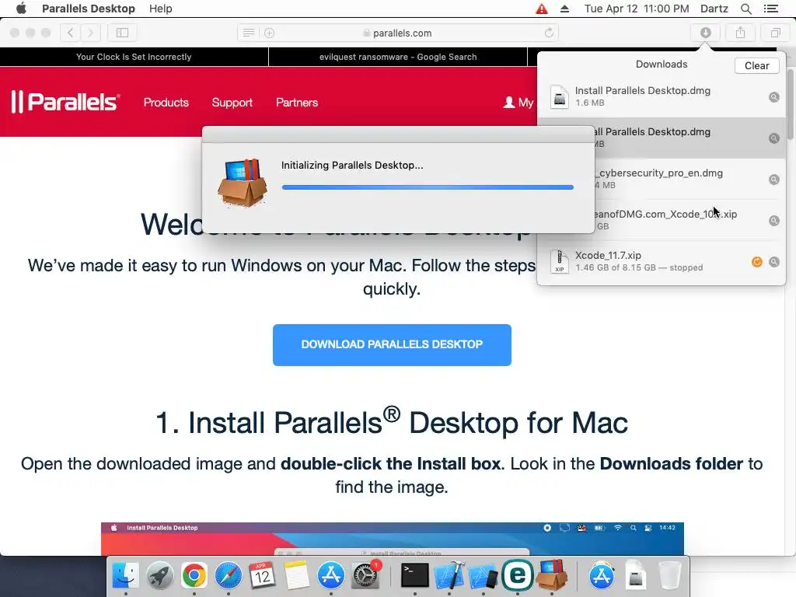Image resolution: width=796 pixels, height=597 pixels.
Task: Open Parallels installer box in Dock
Action: [553, 575]
